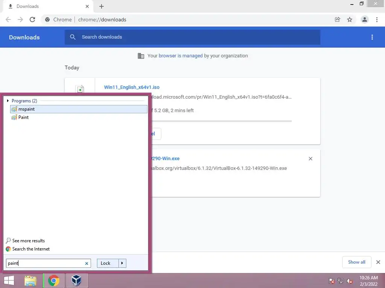Viewport: 385px width, 288px height.
Task: Open the Chrome three-dot menu
Action: pos(377,19)
